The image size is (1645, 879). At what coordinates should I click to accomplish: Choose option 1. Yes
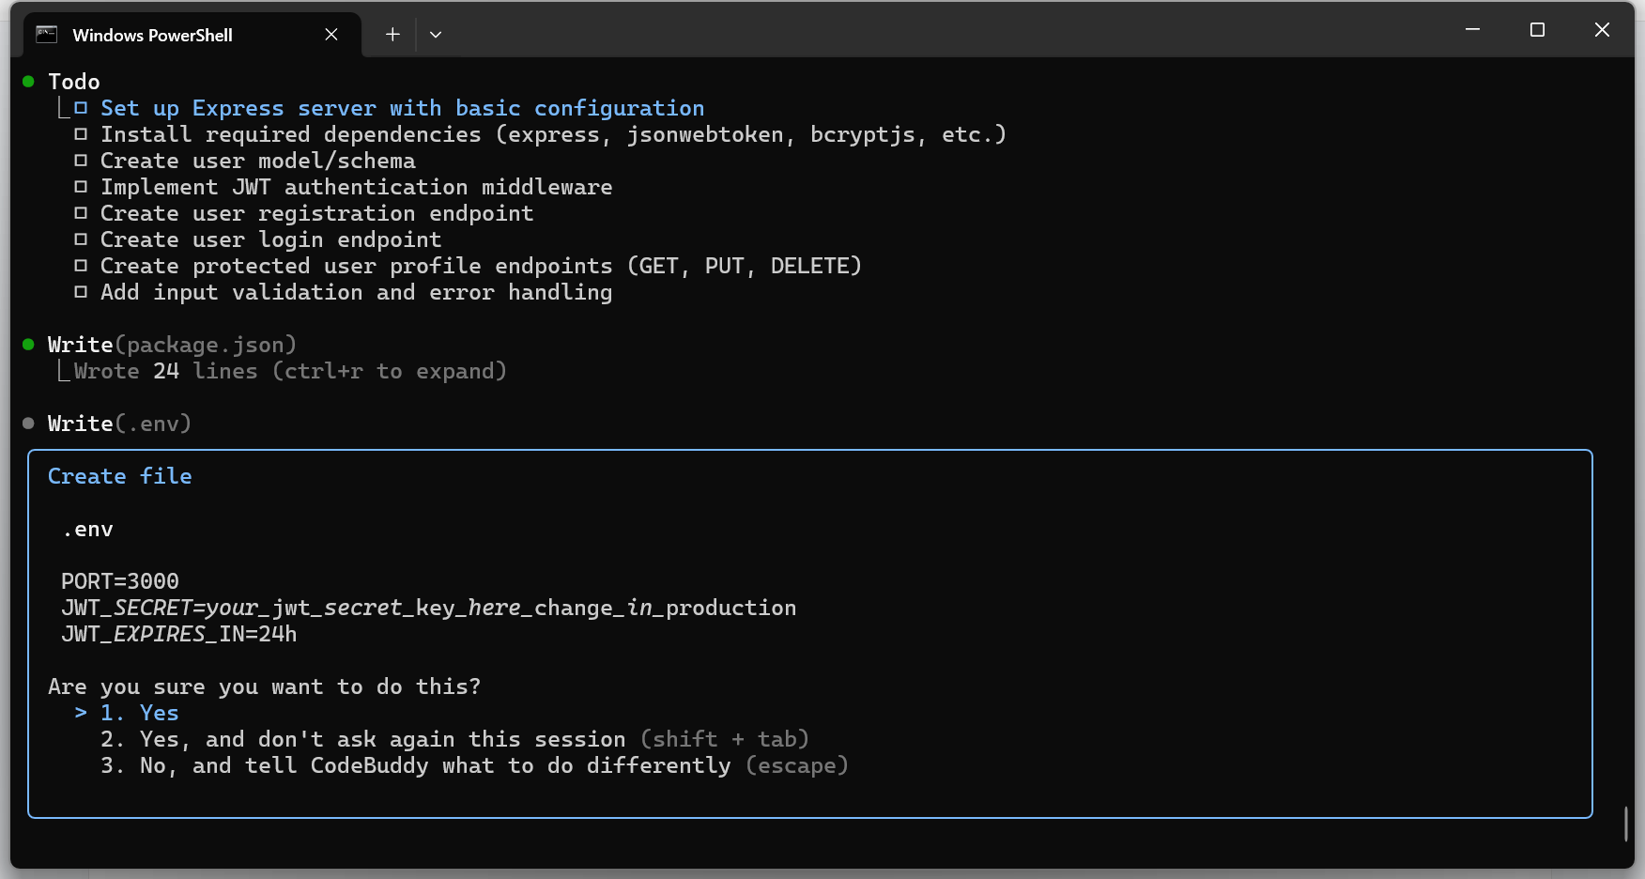click(139, 713)
